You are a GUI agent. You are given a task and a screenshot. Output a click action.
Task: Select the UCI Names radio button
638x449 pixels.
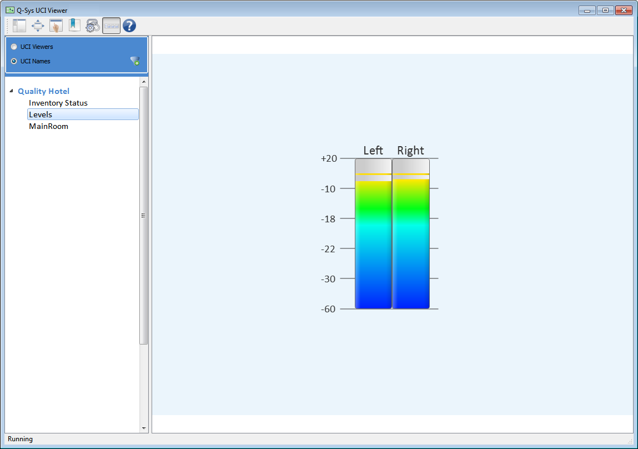coord(14,61)
